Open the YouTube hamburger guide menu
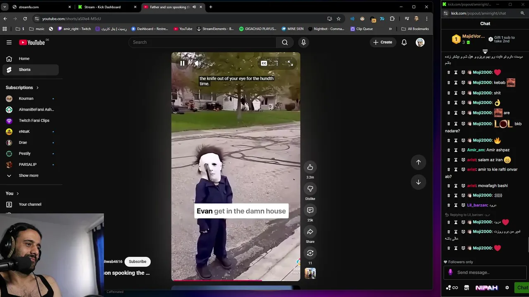 tap(9, 42)
